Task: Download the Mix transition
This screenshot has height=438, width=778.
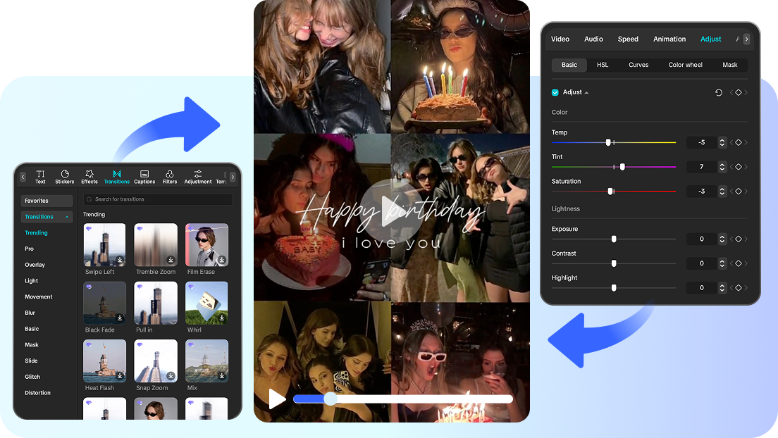Action: (x=222, y=376)
